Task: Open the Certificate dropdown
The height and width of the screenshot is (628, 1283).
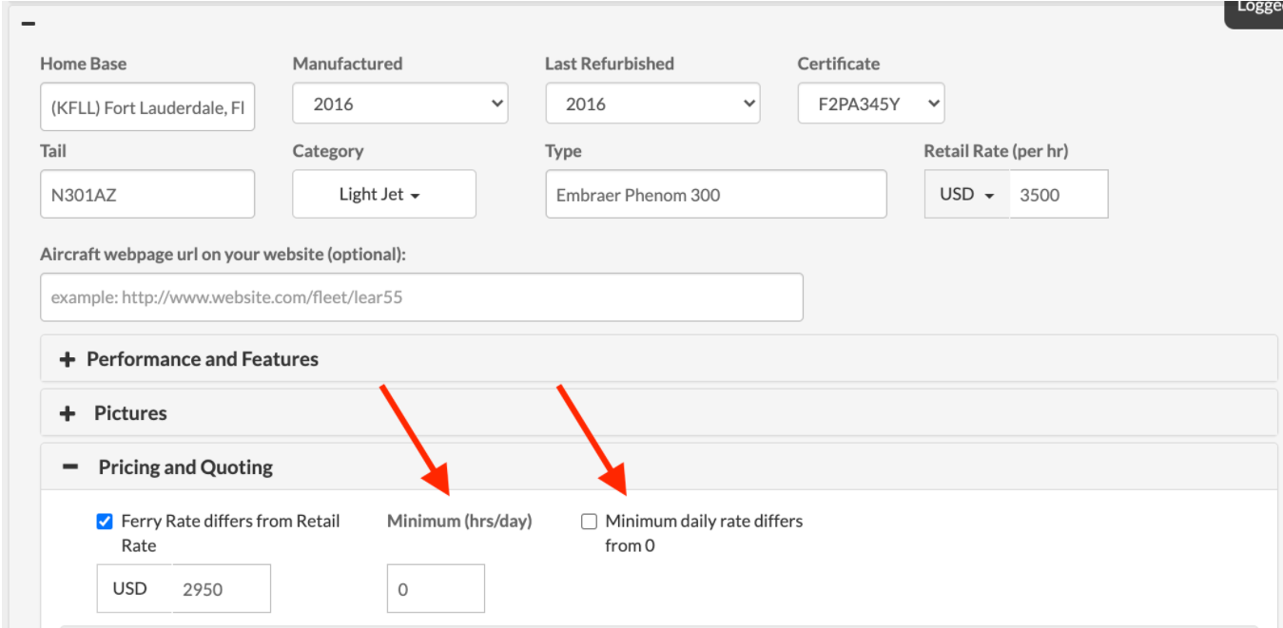Action: pos(870,104)
